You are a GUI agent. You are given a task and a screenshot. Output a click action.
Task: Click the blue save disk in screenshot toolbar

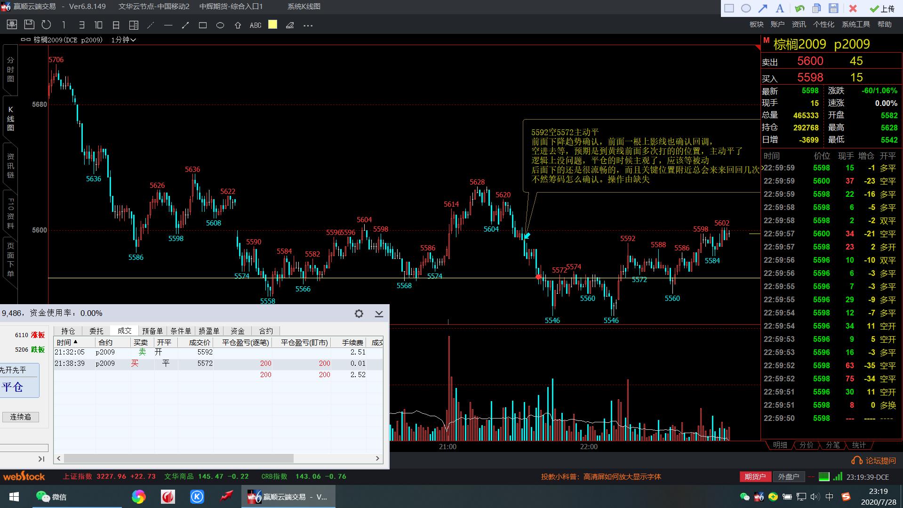click(833, 8)
